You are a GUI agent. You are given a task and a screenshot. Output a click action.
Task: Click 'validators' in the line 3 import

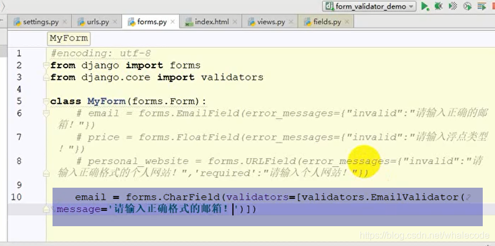(x=232, y=78)
